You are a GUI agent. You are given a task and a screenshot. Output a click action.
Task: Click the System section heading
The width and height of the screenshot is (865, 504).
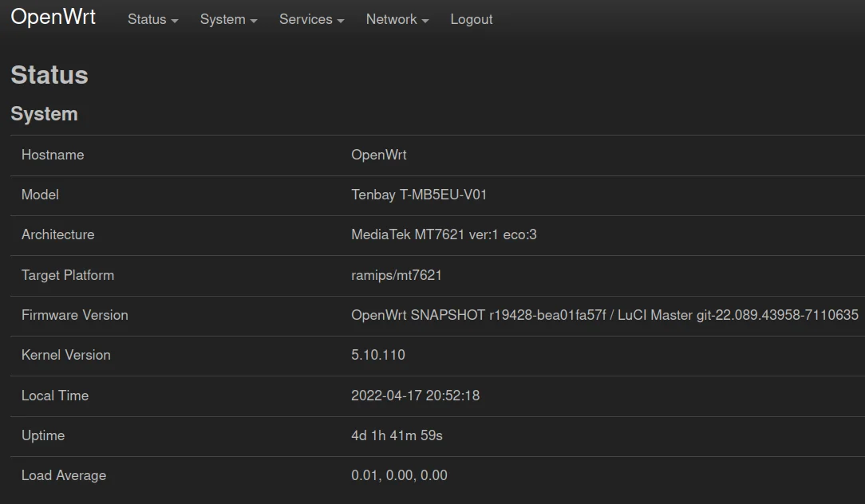click(44, 114)
